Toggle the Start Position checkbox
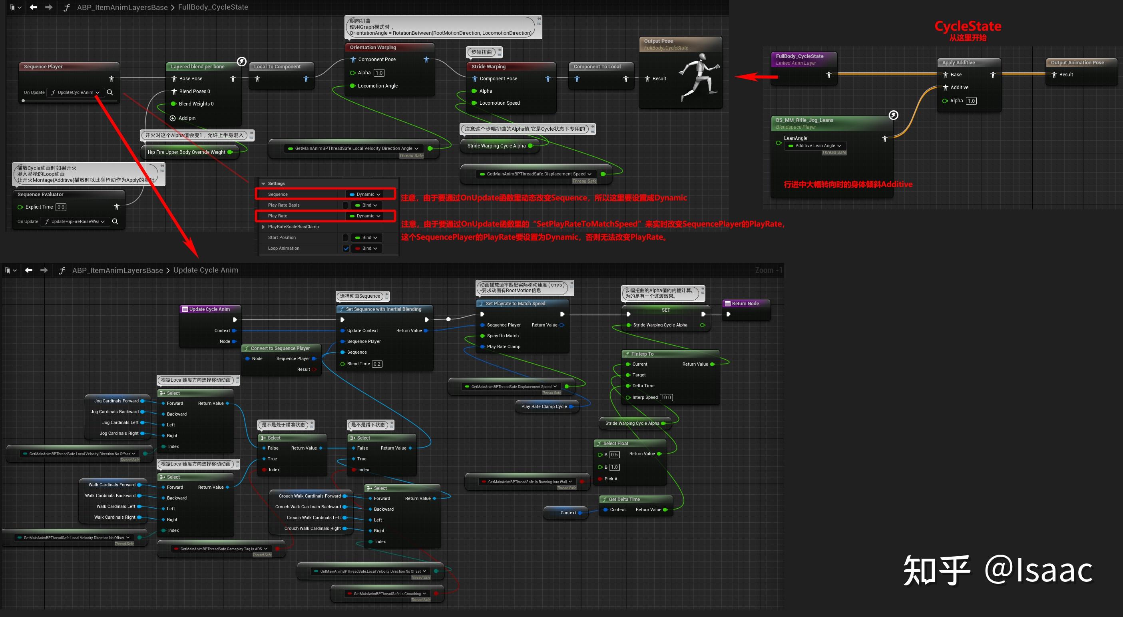 (x=346, y=238)
